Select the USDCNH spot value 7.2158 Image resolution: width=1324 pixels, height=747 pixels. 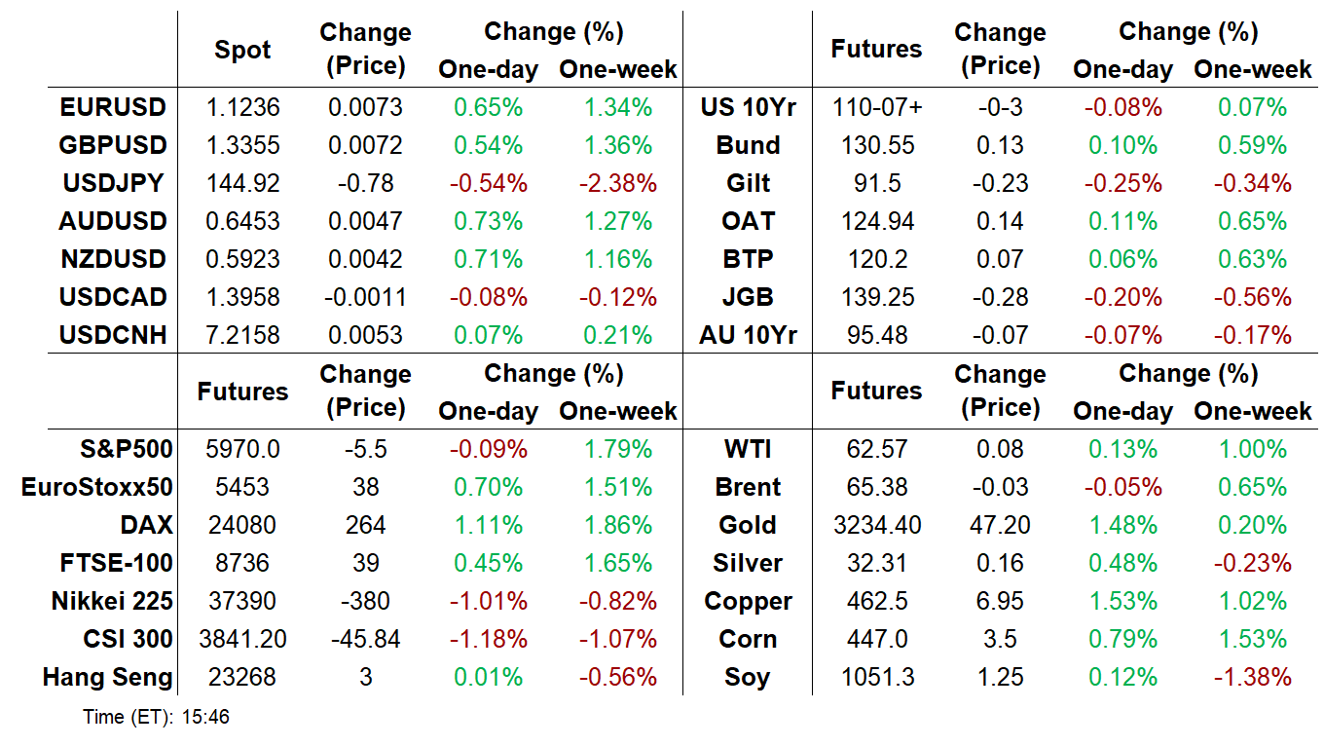242,335
